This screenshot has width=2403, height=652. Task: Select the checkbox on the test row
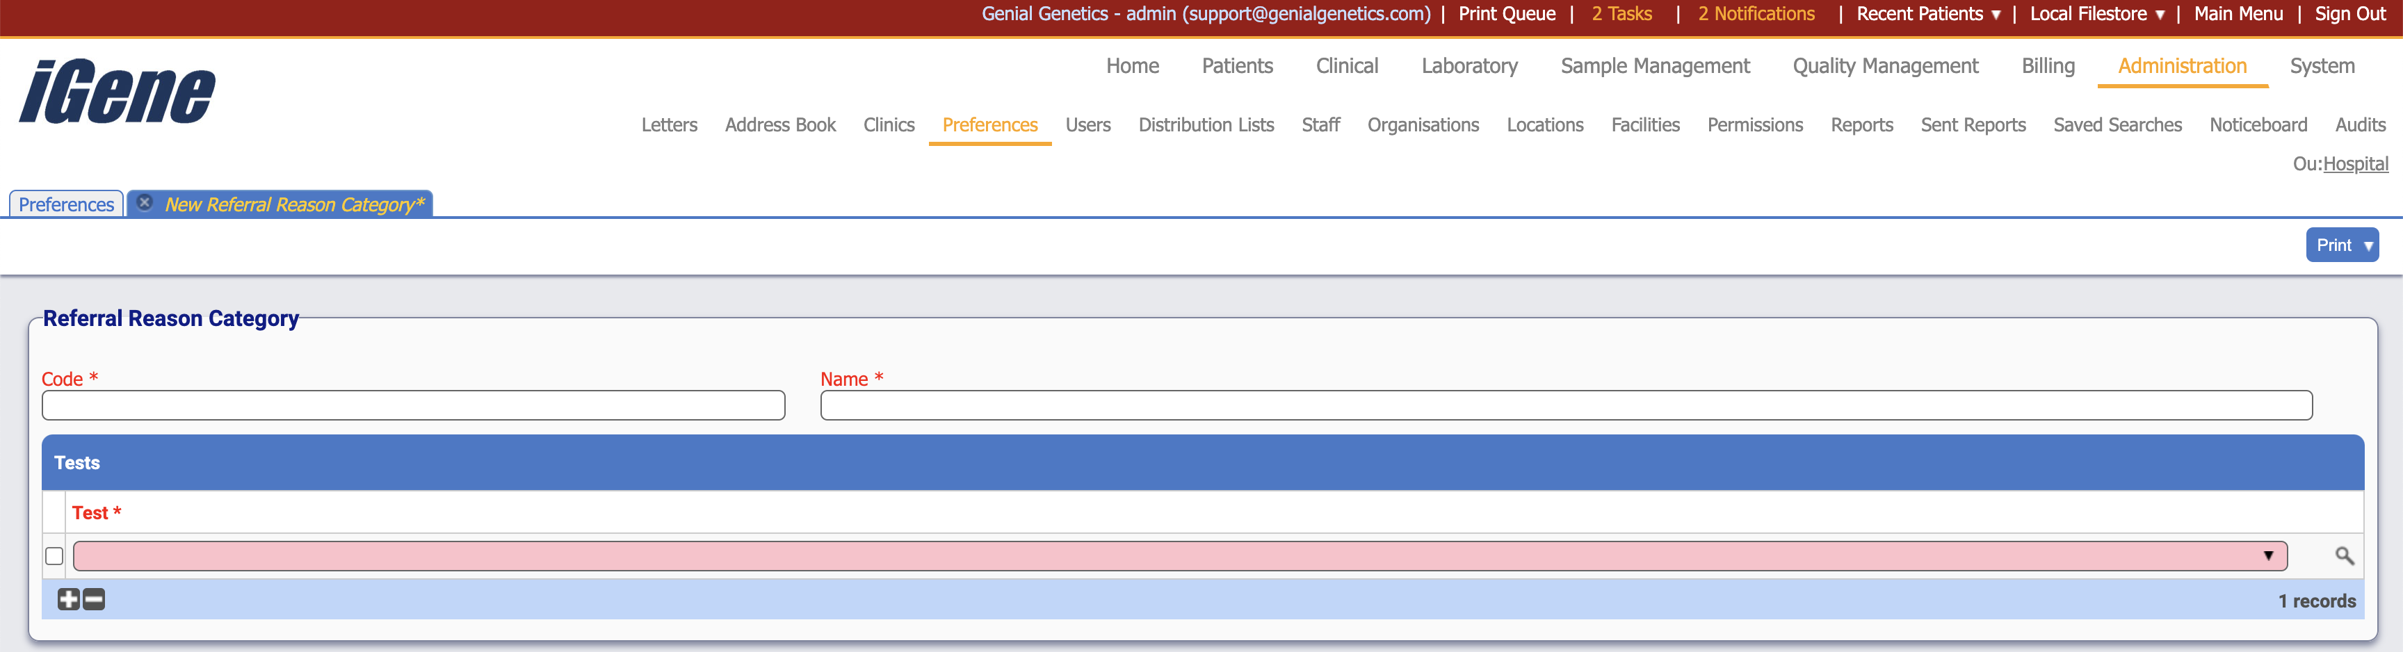pos(53,555)
